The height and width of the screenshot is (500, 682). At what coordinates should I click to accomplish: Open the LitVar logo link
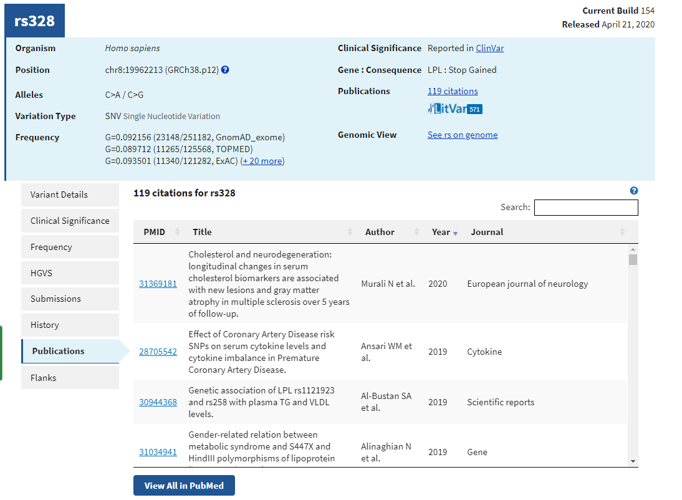[455, 109]
